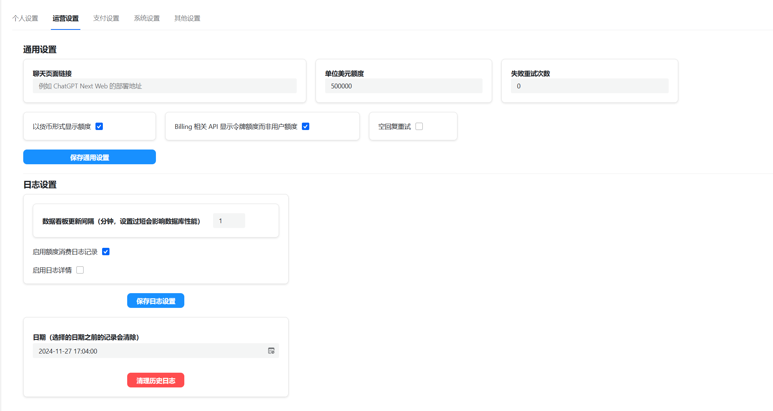Click the 数据看板更新间隔 value field
The height and width of the screenshot is (411, 773).
coord(229,221)
